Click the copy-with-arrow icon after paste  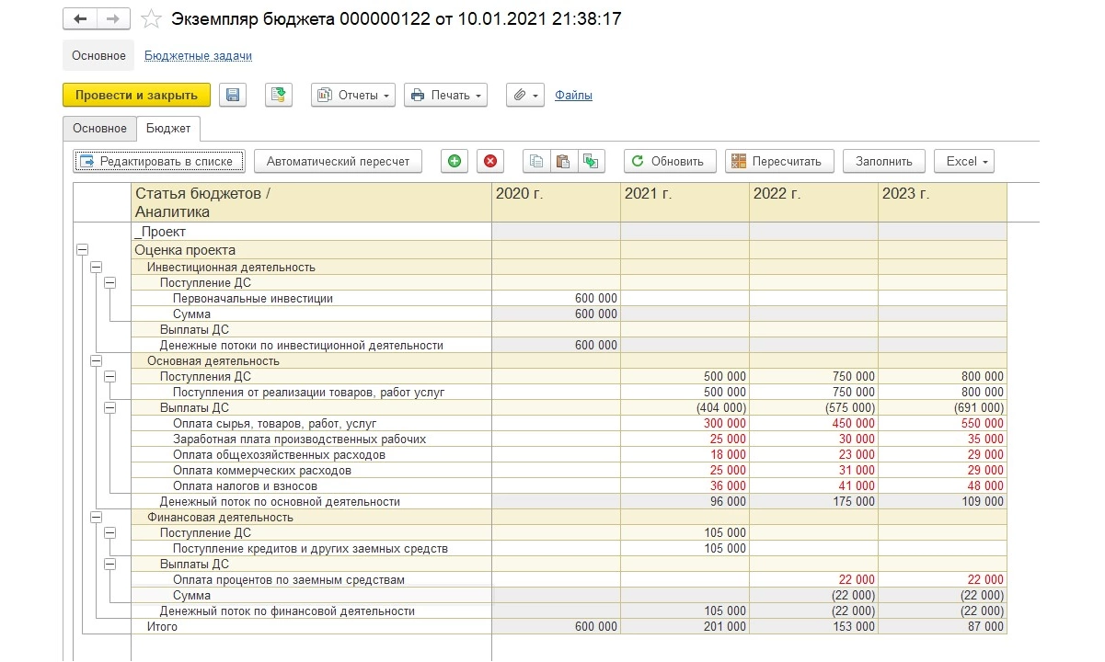coord(590,161)
